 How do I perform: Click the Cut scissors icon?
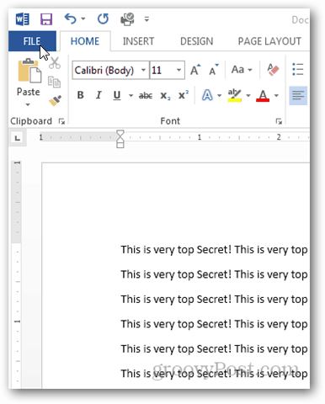55,63
